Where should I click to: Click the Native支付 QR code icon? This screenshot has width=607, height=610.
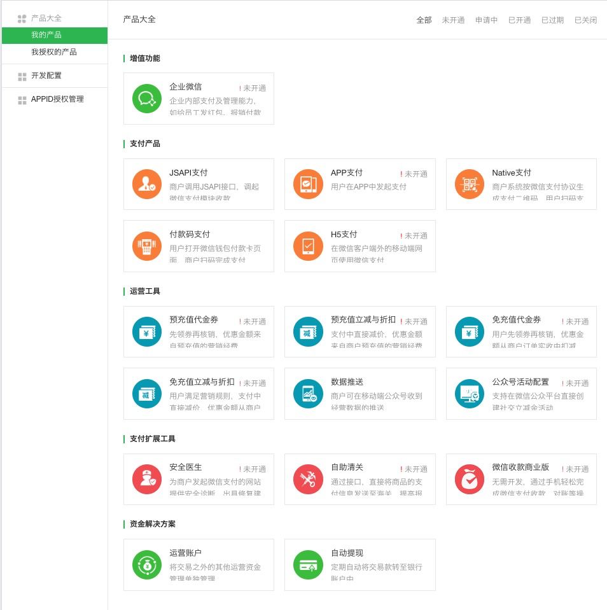coord(470,184)
